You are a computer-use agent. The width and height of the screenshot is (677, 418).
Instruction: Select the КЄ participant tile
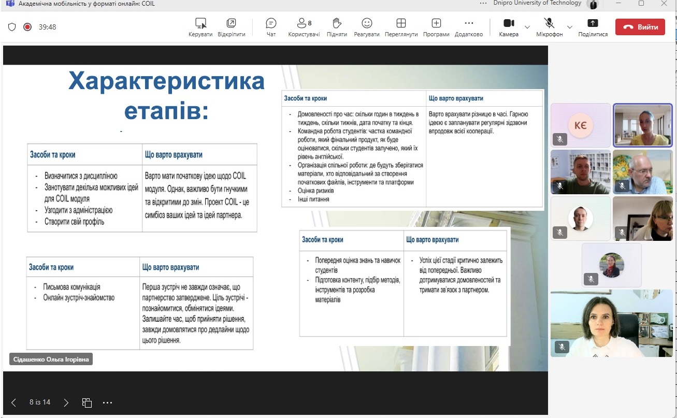point(580,125)
